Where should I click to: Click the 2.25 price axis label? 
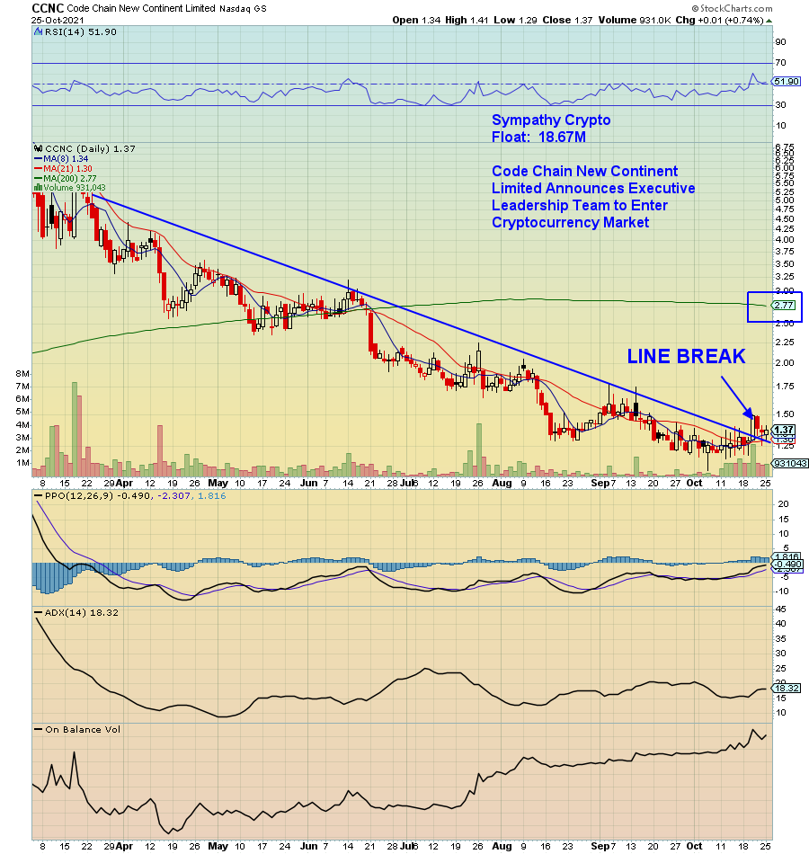point(785,342)
